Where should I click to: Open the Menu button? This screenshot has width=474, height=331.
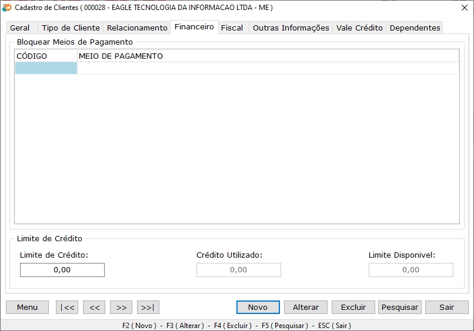(x=27, y=307)
